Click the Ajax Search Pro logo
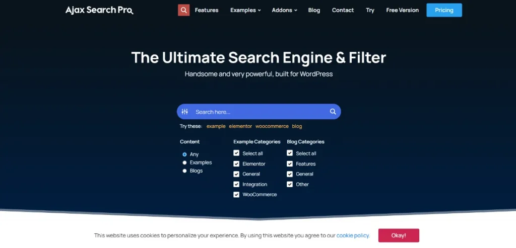516x248 pixels. point(99,10)
